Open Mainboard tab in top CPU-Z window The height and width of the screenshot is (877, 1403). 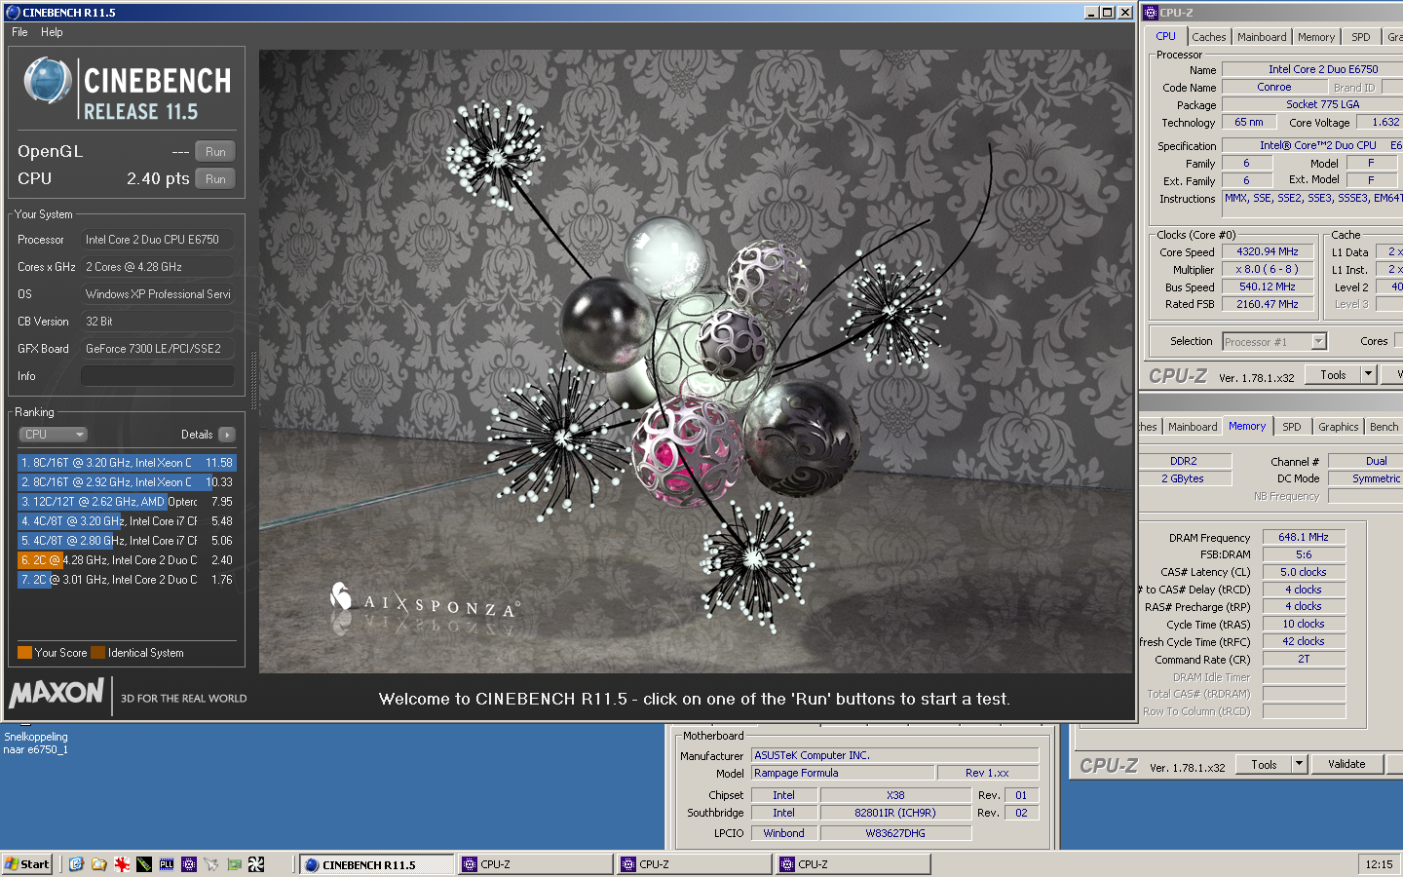click(x=1262, y=37)
